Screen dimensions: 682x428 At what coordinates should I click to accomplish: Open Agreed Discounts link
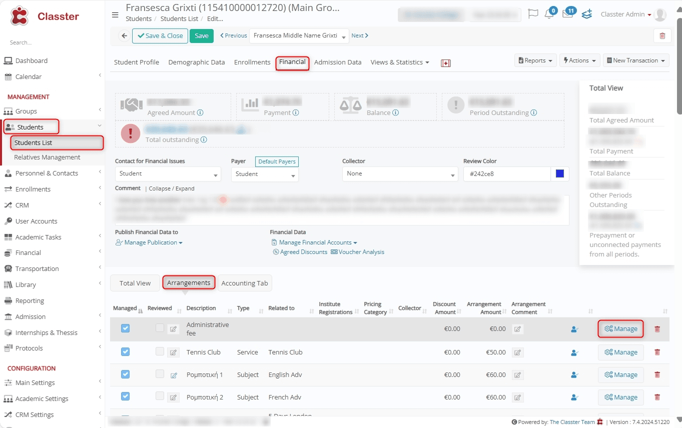pos(300,252)
